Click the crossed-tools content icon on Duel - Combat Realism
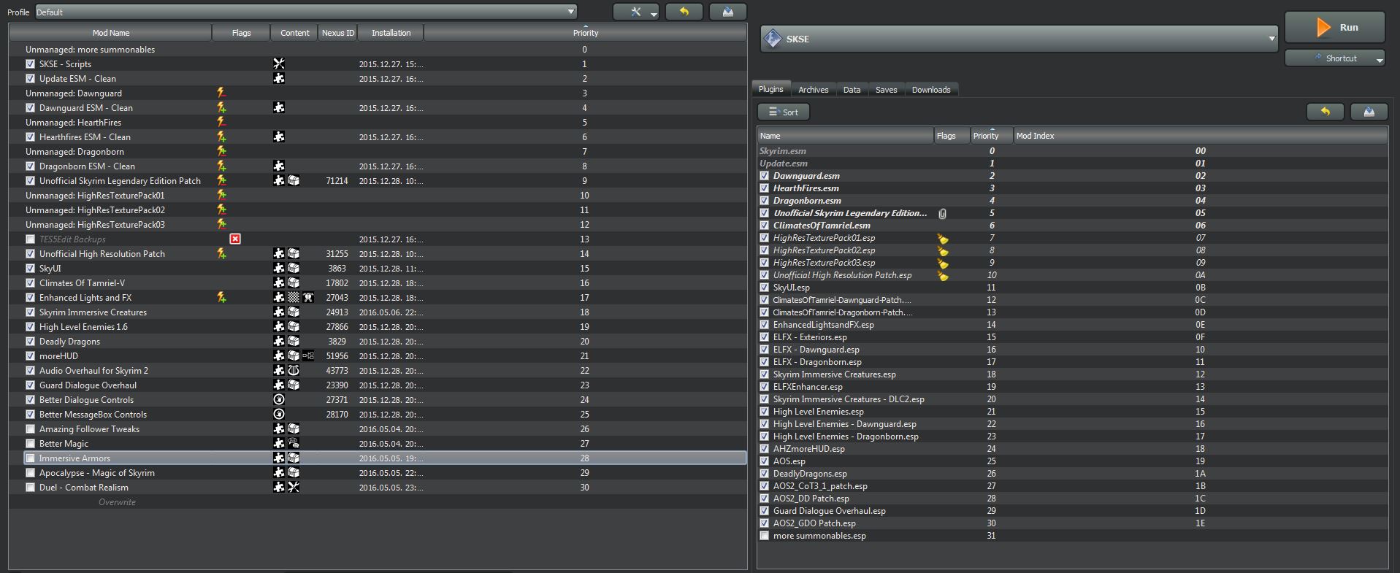This screenshot has height=573, width=1400. [294, 487]
